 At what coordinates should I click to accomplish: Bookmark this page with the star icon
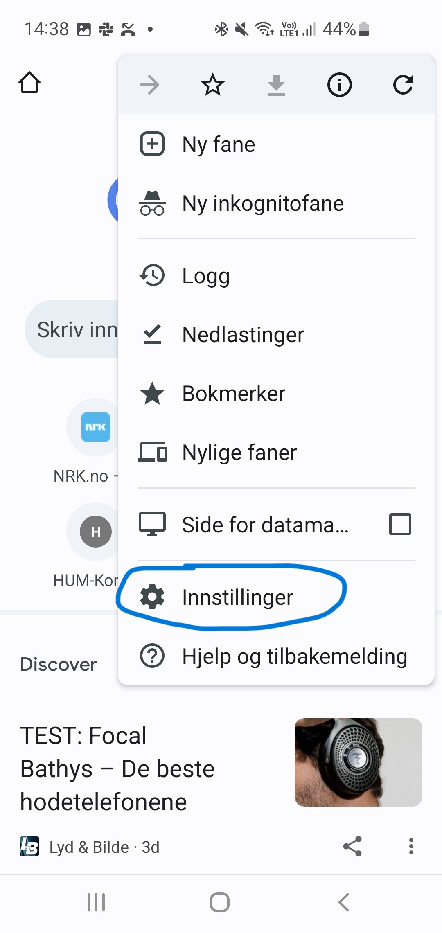pos(213,85)
